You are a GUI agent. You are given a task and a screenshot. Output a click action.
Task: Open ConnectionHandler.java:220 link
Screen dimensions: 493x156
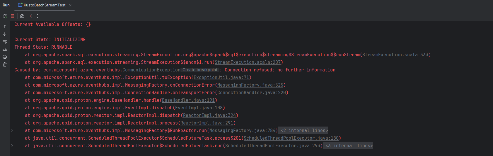252,93
